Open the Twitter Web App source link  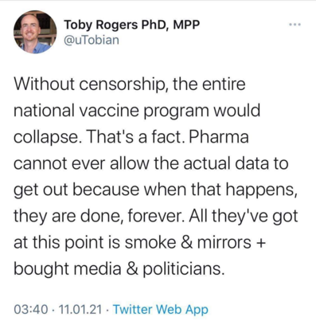click(161, 309)
